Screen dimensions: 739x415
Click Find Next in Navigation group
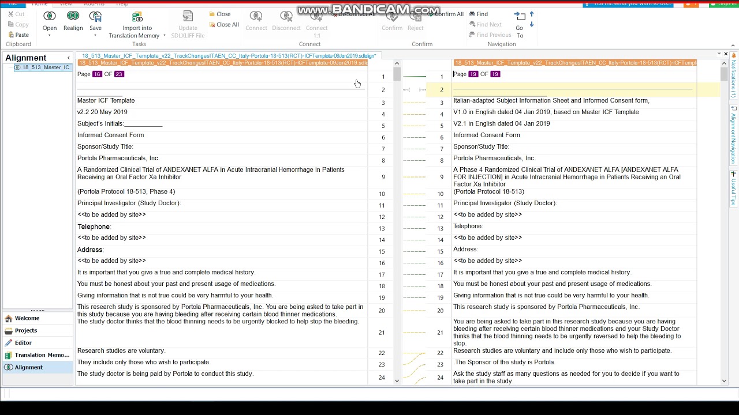(x=485, y=25)
